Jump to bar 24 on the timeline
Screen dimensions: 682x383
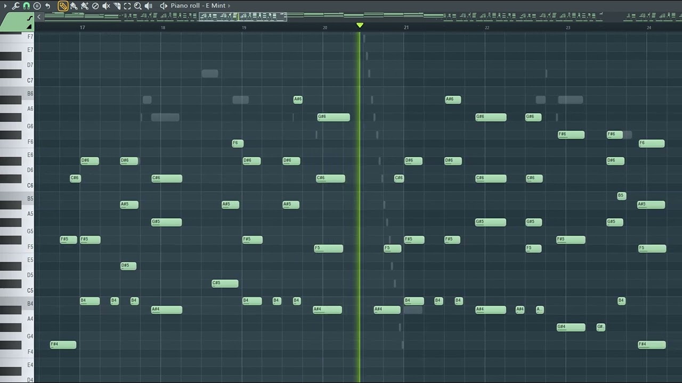(649, 27)
